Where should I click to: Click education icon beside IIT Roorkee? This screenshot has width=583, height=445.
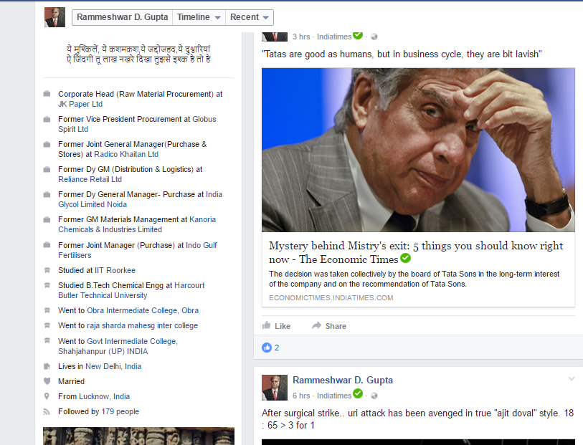[47, 270]
